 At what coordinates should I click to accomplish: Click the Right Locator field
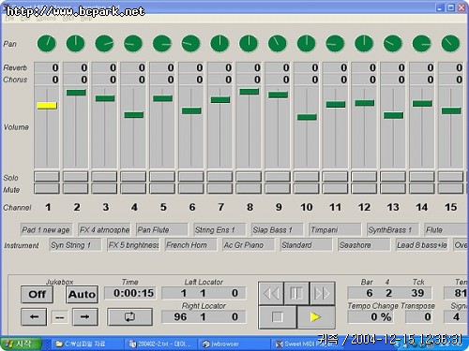click(x=204, y=317)
